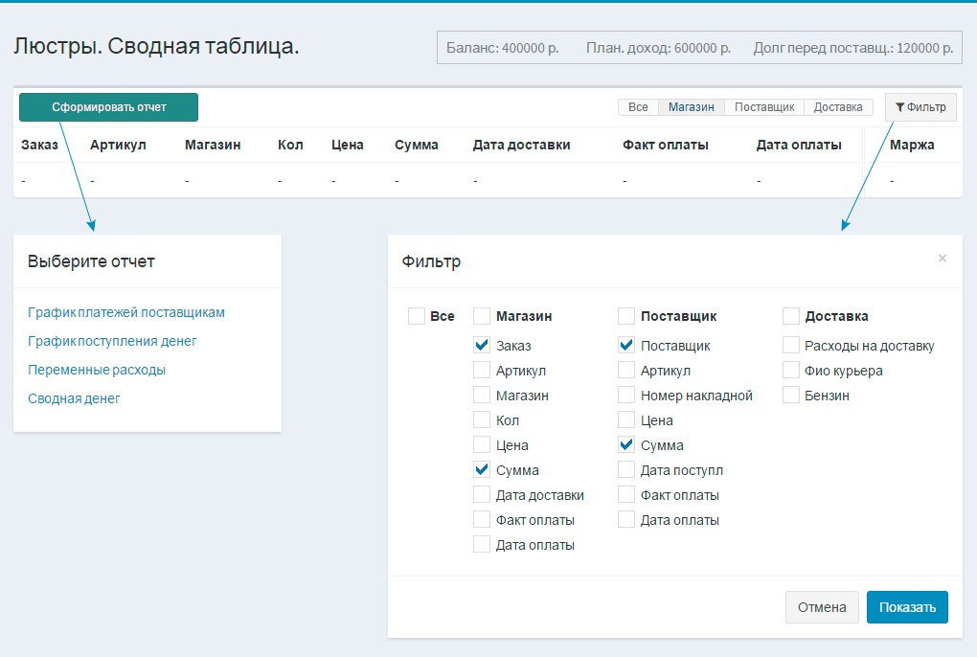Click the Кол column header
This screenshot has height=657, width=977.
290,146
